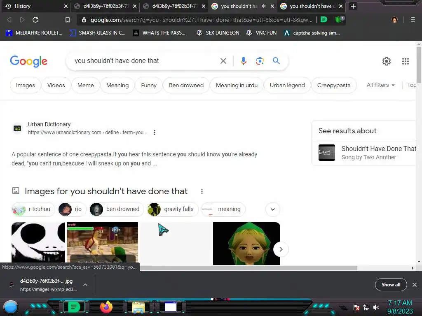
Task: Click the Urban Dictionary favicon
Action: point(17,128)
